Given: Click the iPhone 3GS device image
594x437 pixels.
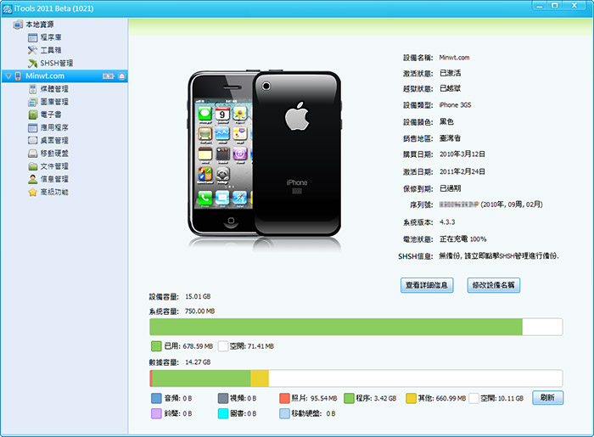Looking at the screenshot, I should point(265,155).
